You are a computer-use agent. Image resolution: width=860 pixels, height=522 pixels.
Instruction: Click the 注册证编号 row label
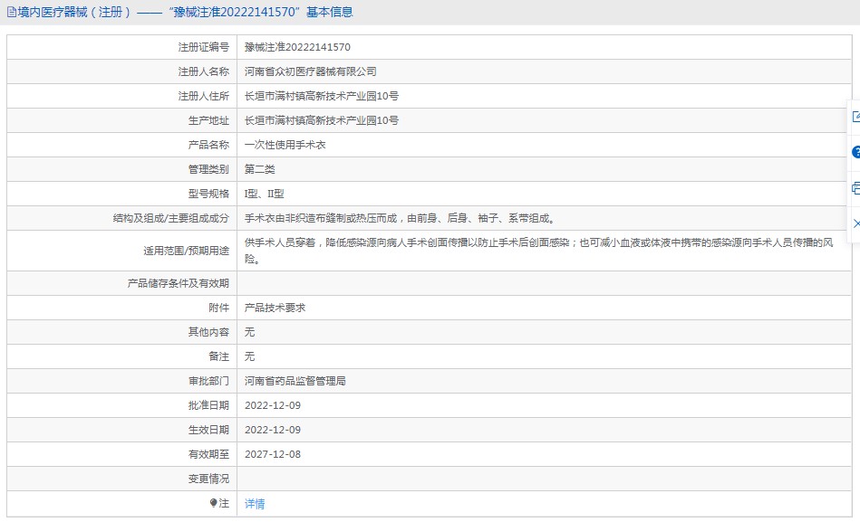204,47
